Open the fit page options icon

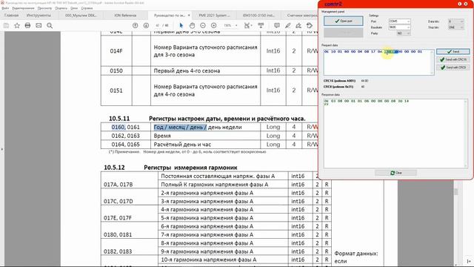coord(247,25)
